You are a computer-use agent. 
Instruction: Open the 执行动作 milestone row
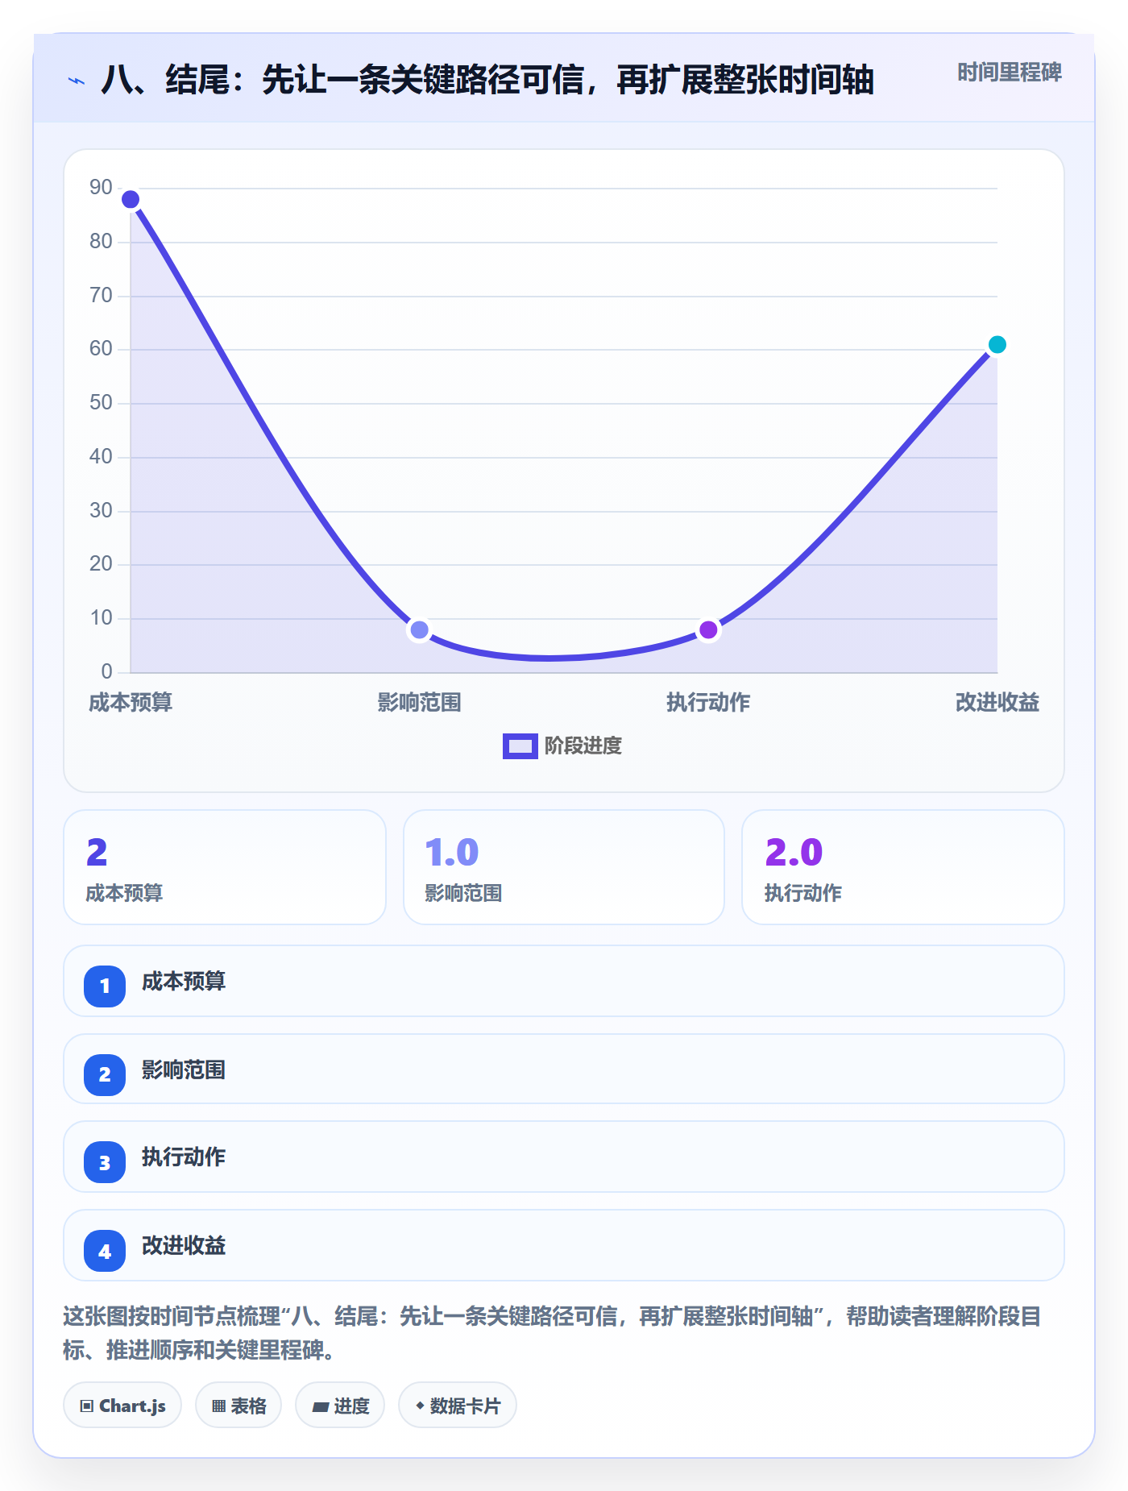[564, 1157]
